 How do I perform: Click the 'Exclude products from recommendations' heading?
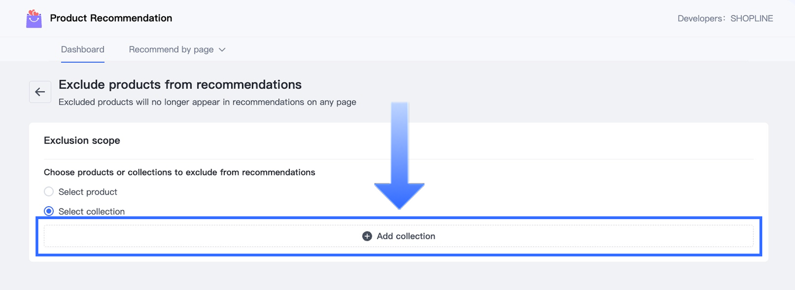coord(180,84)
